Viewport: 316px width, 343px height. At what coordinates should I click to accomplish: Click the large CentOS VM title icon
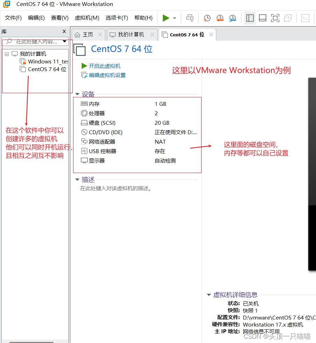pyautogui.click(x=79, y=49)
